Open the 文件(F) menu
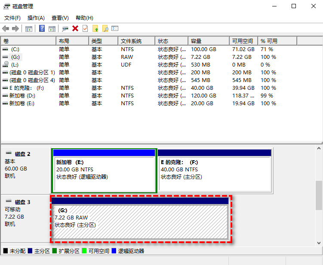This screenshot has width=323, height=265. pos(12,18)
